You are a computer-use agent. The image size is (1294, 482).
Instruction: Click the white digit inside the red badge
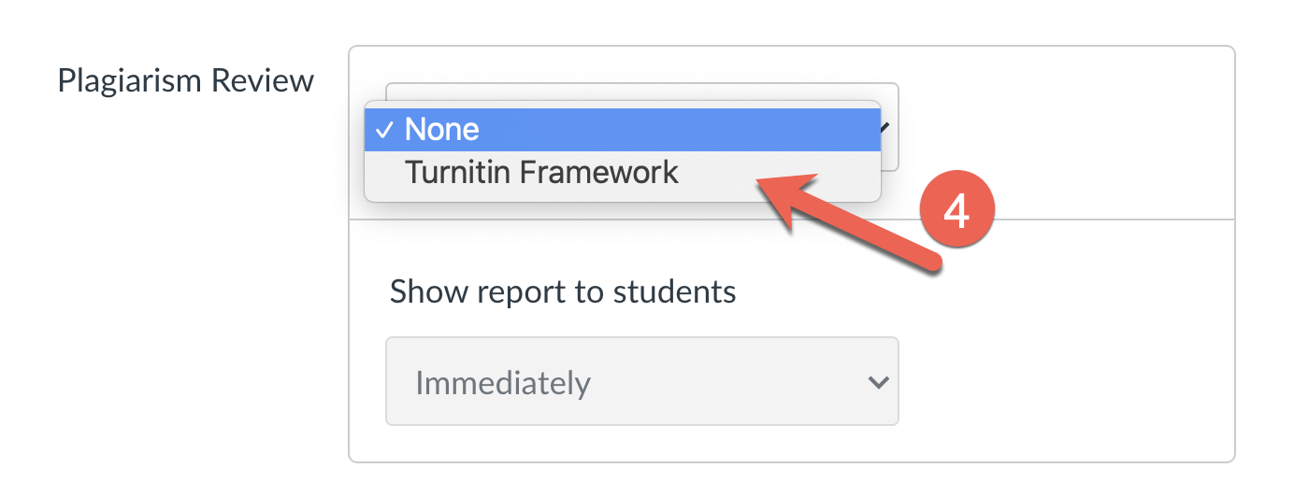coord(955,213)
